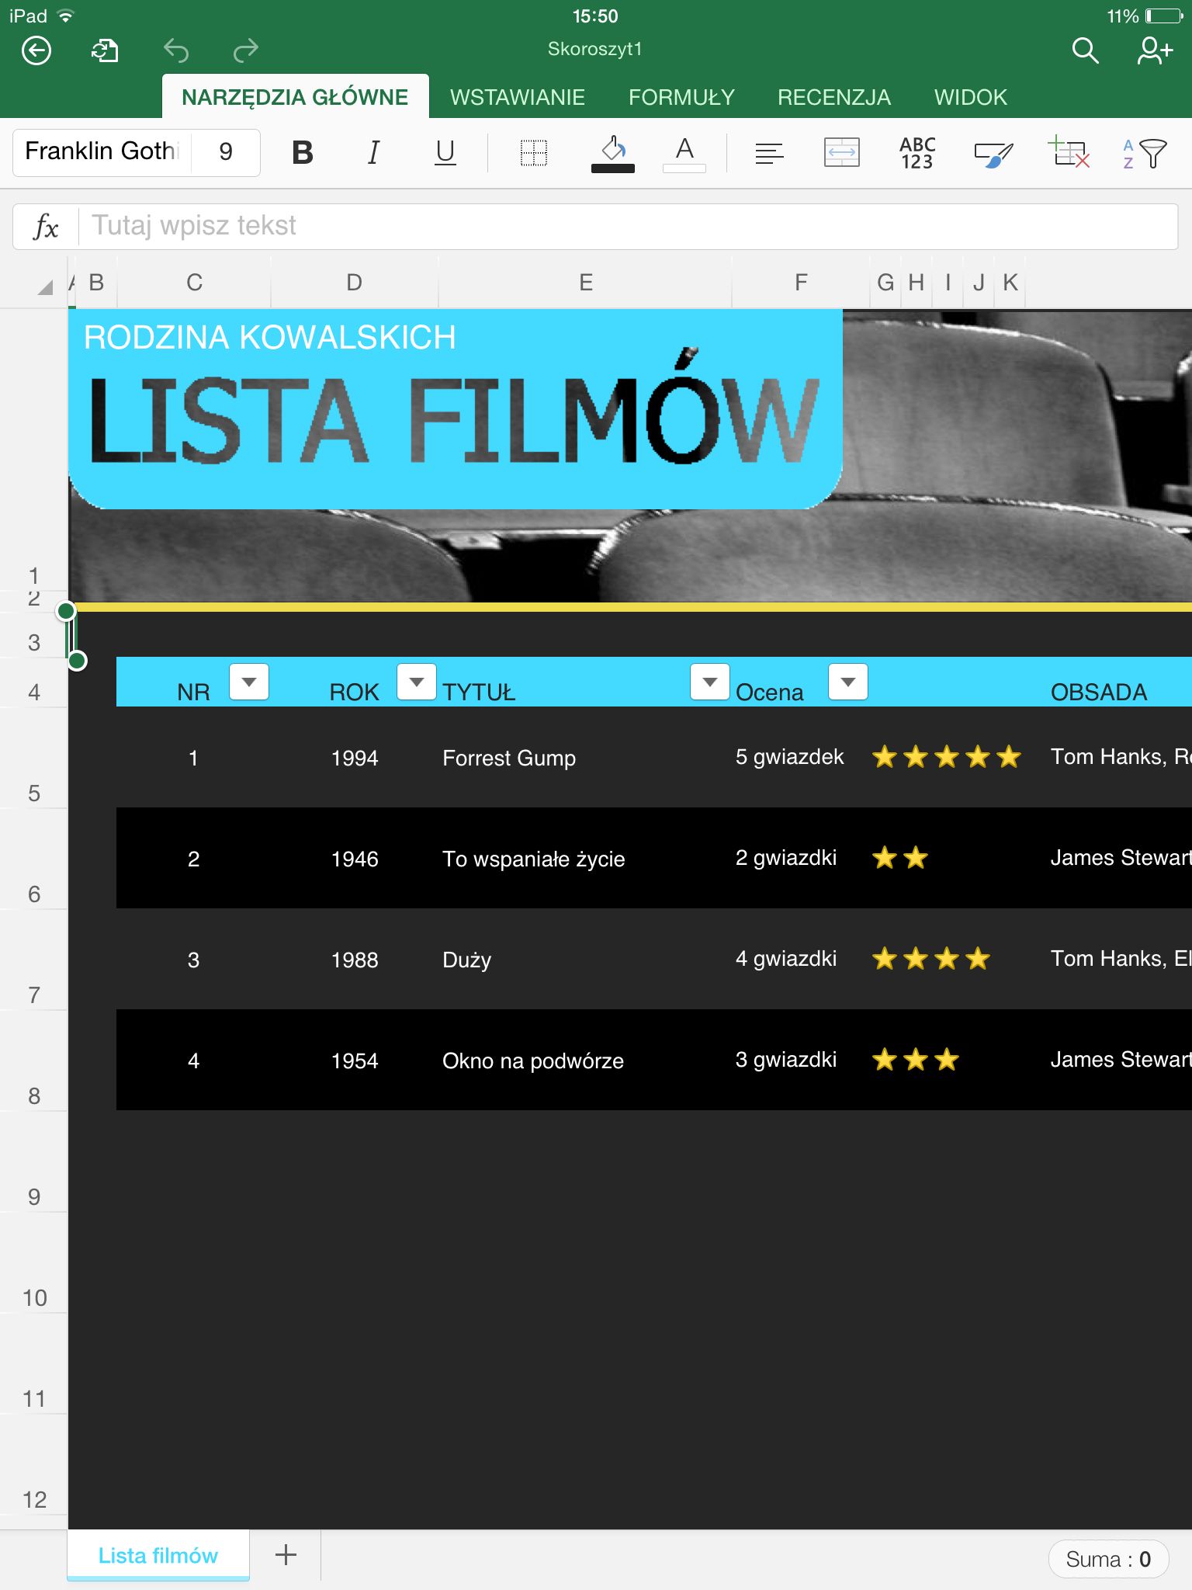This screenshot has height=1590, width=1192.
Task: Click the year 1946 cell
Action: [x=355, y=859]
